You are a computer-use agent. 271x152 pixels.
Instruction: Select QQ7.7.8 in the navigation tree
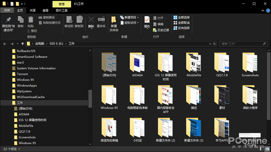pyautogui.click(x=24, y=132)
